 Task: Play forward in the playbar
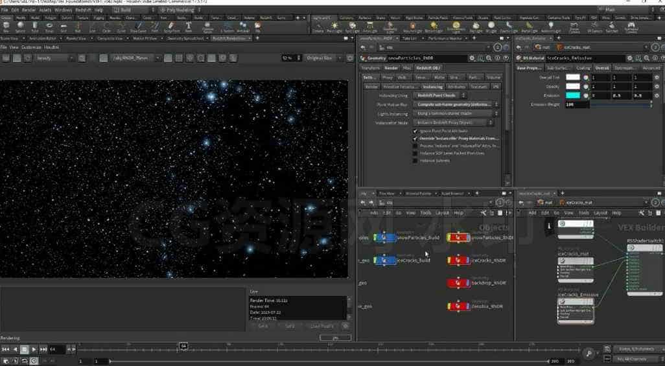click(34, 349)
